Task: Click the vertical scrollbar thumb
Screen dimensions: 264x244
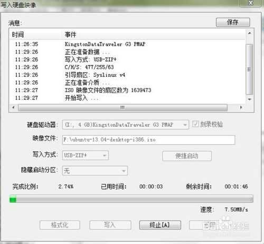Action: [249, 69]
